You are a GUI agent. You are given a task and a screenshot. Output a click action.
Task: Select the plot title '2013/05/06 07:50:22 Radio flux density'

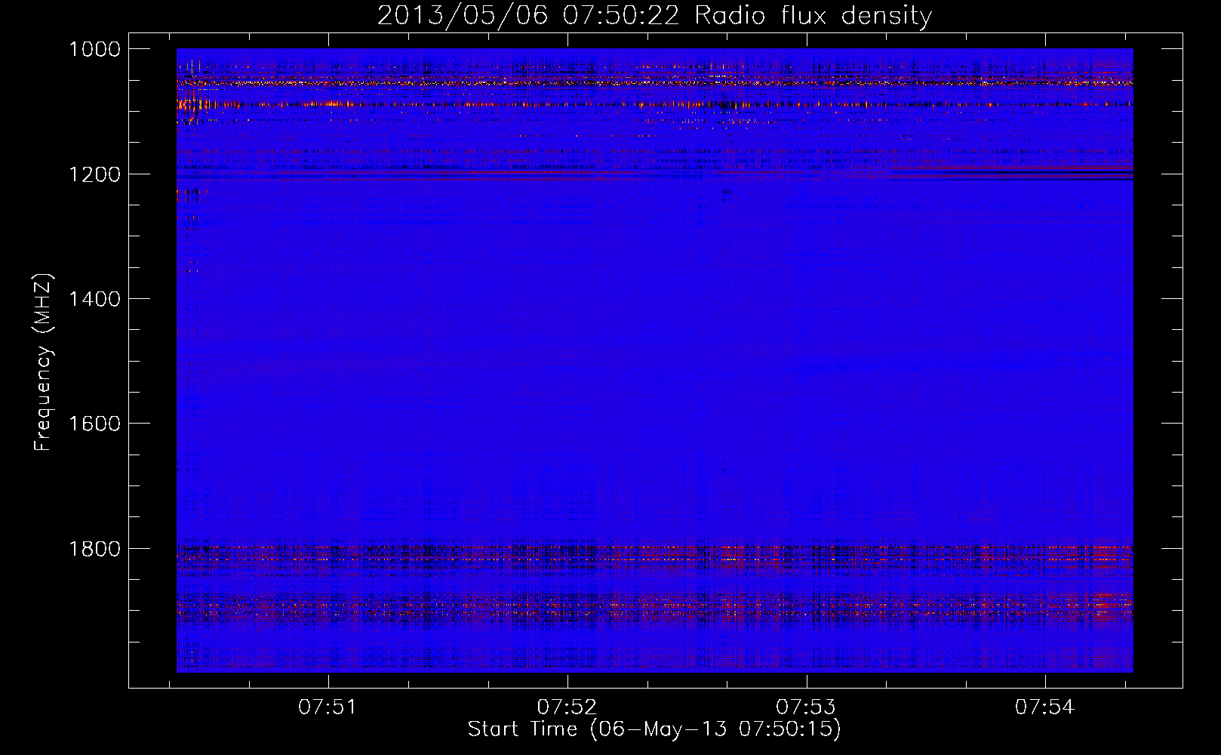pos(654,16)
